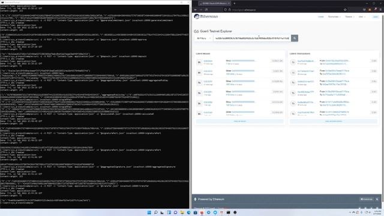Click the Latest Blocks heading

pos(203,53)
